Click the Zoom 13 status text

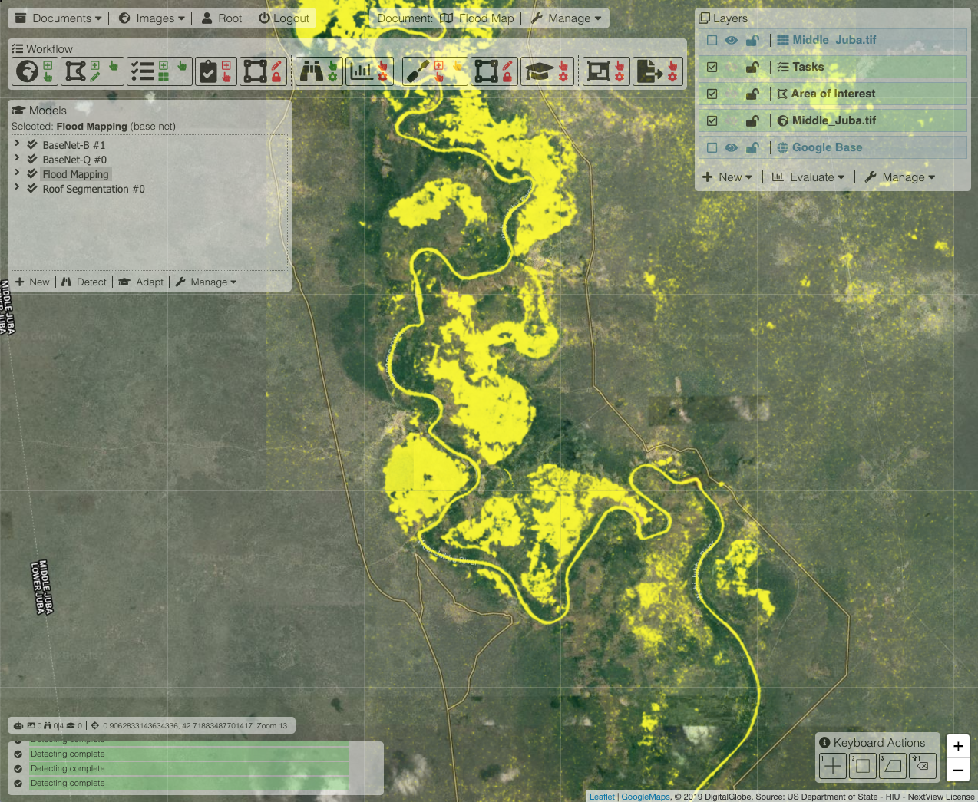[x=272, y=725]
